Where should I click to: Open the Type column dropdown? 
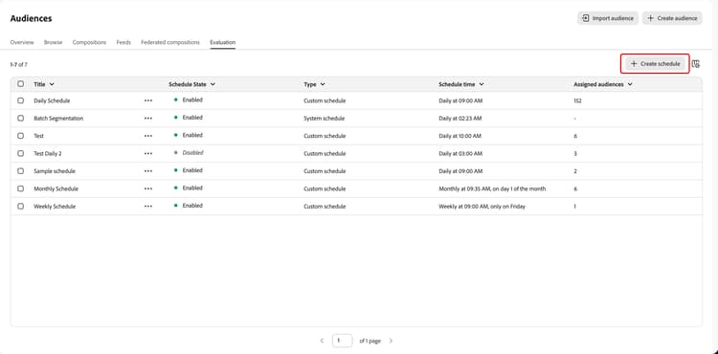[323, 84]
